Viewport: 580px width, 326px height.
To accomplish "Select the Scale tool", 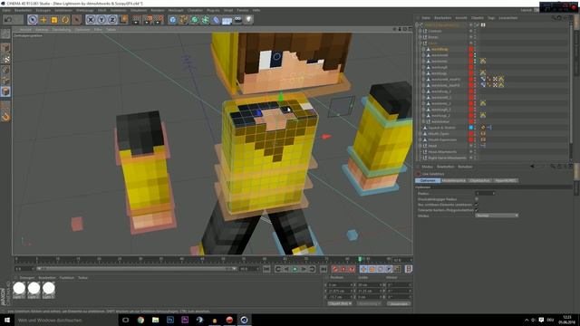I will [x=54, y=20].
